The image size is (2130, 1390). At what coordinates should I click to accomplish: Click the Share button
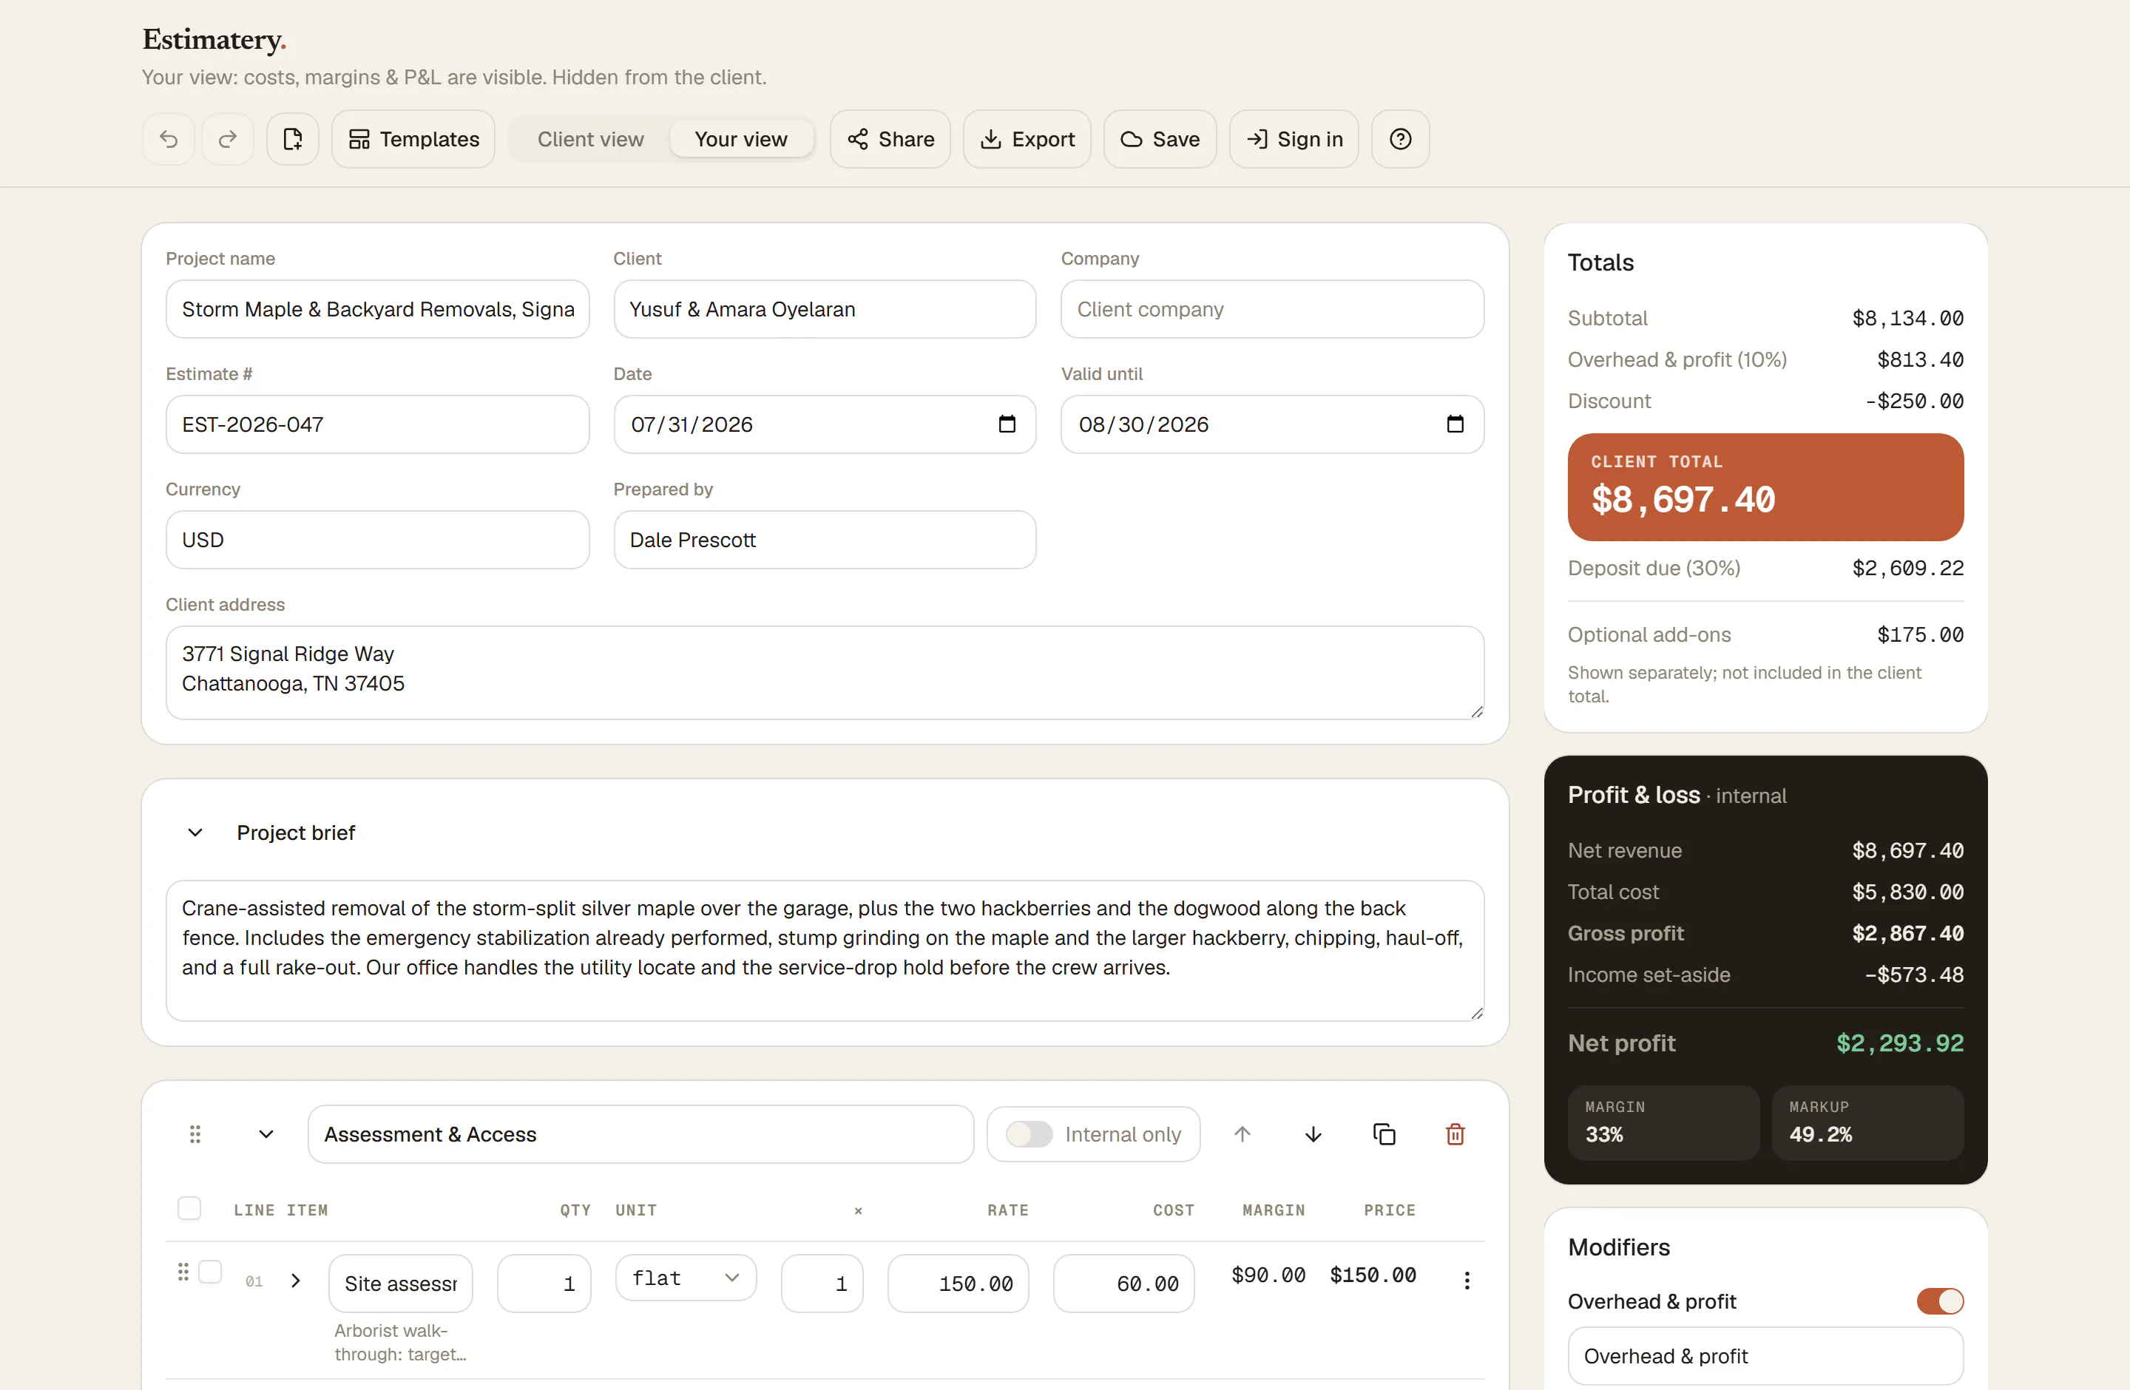(890, 140)
